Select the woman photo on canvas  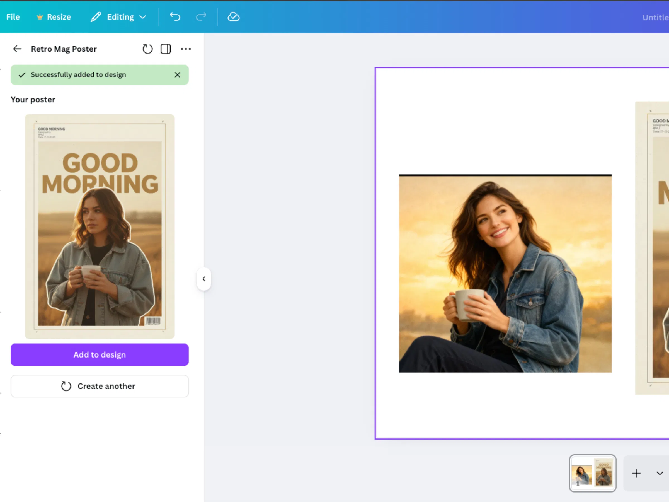pos(505,274)
